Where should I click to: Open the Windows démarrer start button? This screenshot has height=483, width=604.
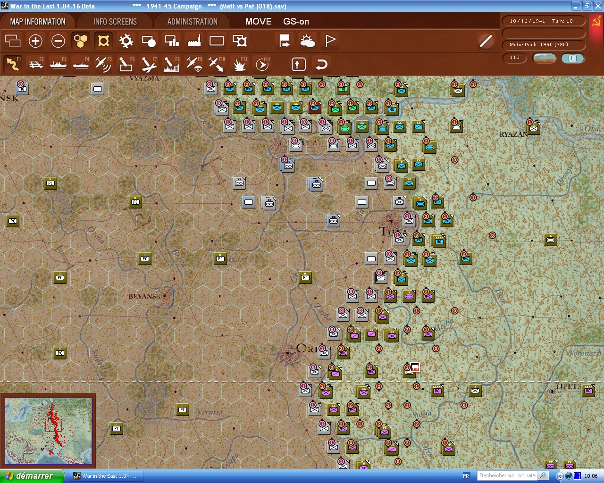(32, 476)
